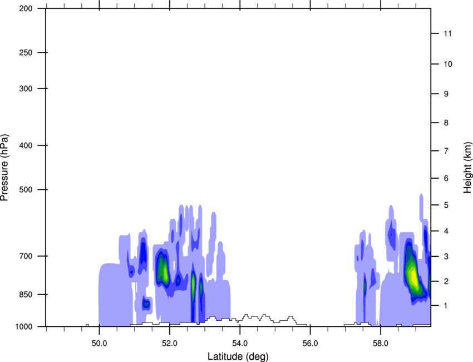The height and width of the screenshot is (362, 473).
Task: Click the green contour core near latitude 51.8
Action: (164, 268)
